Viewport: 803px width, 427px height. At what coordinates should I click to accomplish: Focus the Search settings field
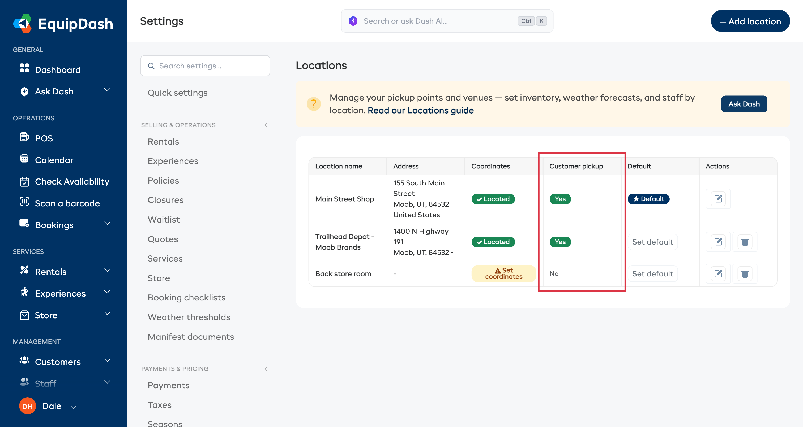tap(205, 66)
